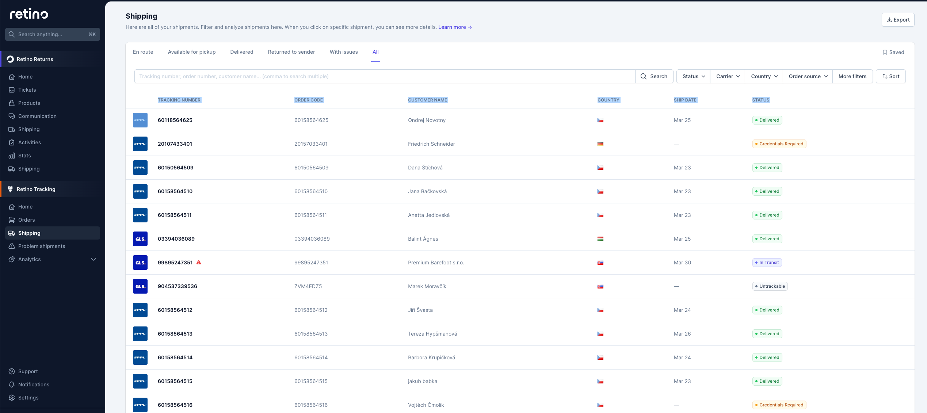Select the Tickets icon in the sidebar
Screen dimensions: 927x413
[12, 90]
